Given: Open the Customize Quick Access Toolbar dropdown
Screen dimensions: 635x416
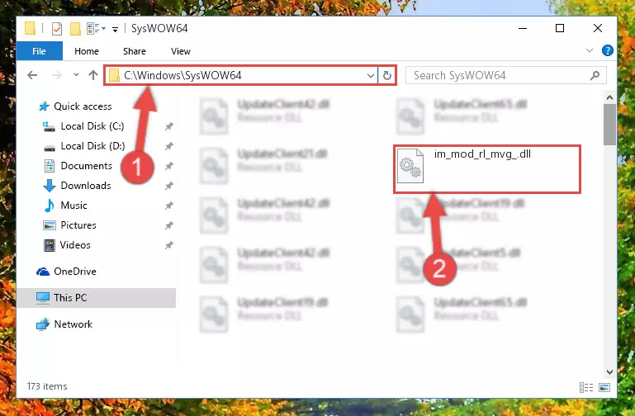Looking at the screenshot, I should [x=115, y=29].
